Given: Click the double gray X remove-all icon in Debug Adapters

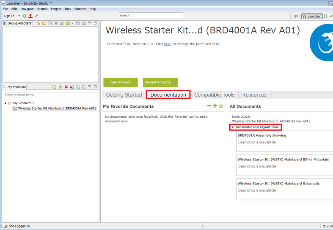Looking at the screenshot, I should click(x=62, y=23).
